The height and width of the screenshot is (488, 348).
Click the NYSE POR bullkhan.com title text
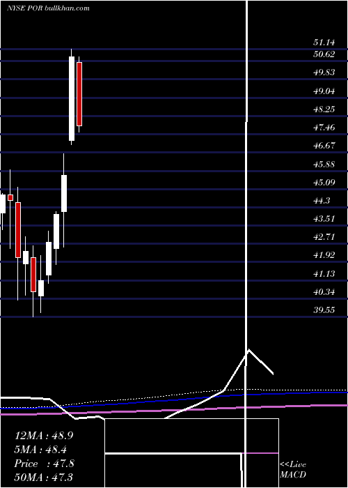pyautogui.click(x=48, y=8)
